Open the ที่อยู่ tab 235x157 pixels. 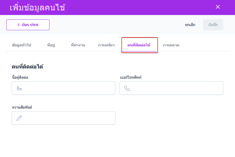[51, 45]
